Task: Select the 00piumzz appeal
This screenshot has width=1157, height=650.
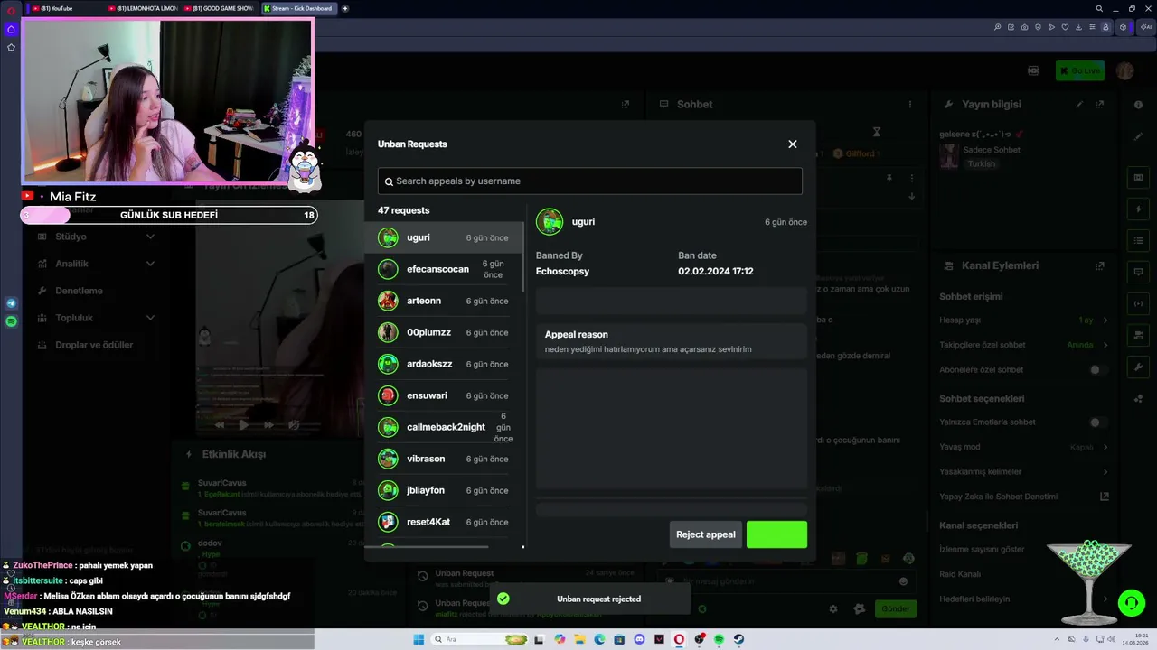Action: (x=444, y=332)
